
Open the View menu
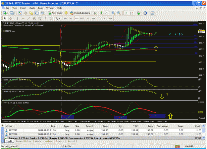15,8
